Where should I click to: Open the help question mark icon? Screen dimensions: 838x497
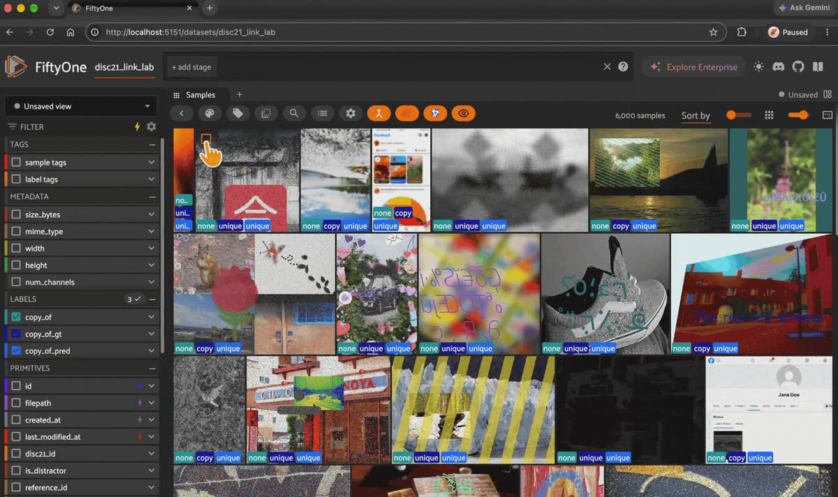click(x=623, y=67)
